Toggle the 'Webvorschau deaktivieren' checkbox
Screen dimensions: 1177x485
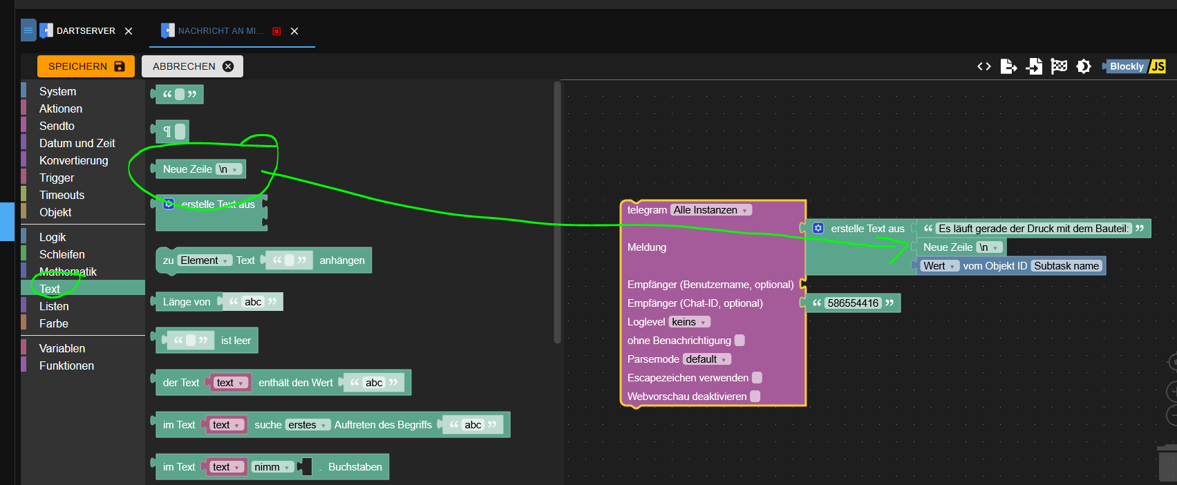point(755,396)
